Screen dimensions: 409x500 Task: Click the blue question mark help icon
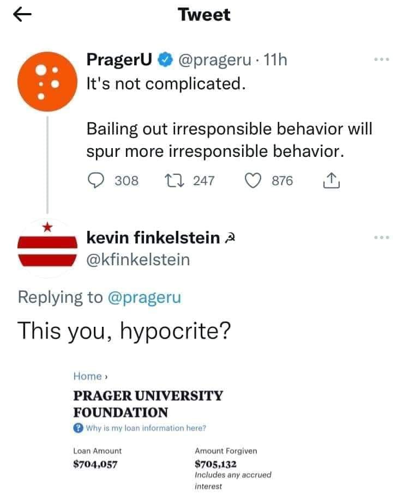point(78,428)
